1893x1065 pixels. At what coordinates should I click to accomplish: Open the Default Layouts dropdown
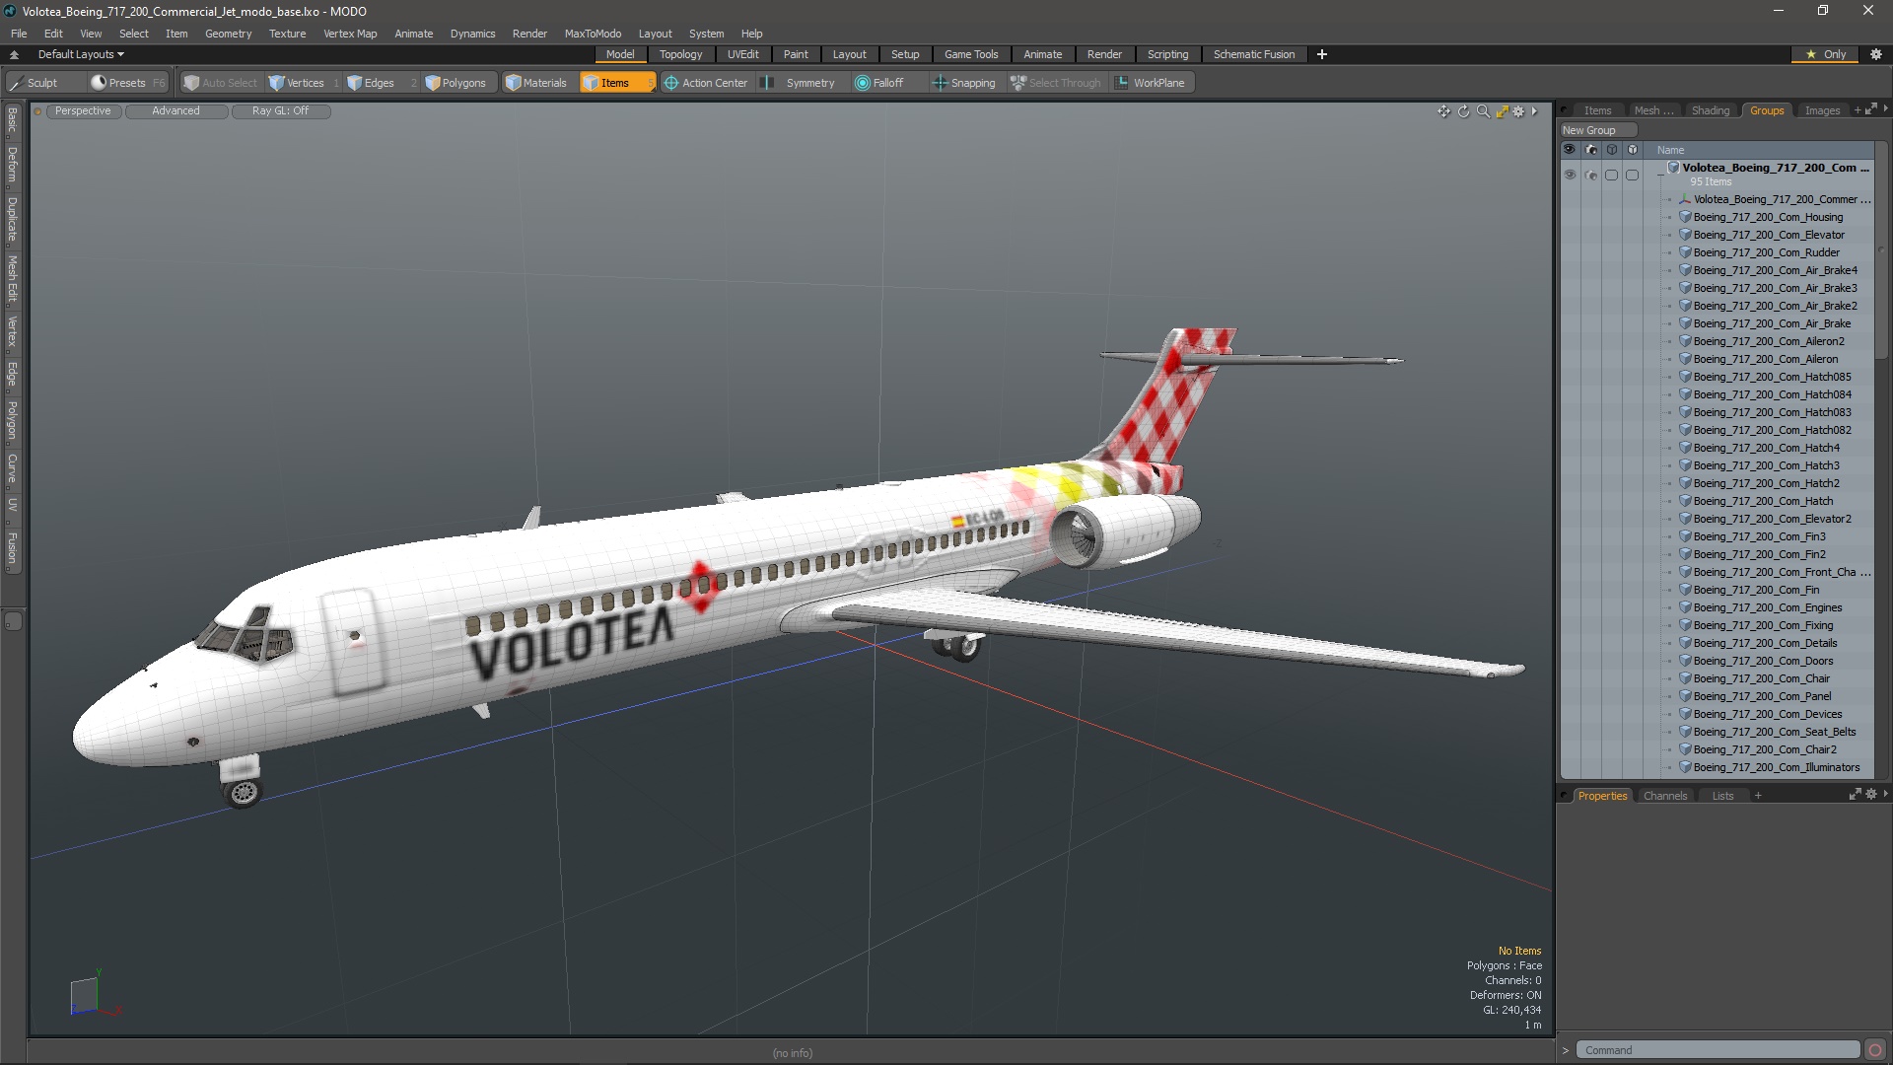point(81,54)
